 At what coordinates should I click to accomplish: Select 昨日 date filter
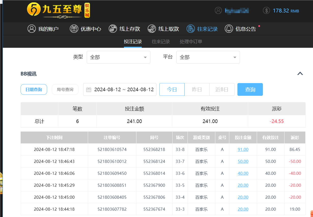click(x=197, y=89)
